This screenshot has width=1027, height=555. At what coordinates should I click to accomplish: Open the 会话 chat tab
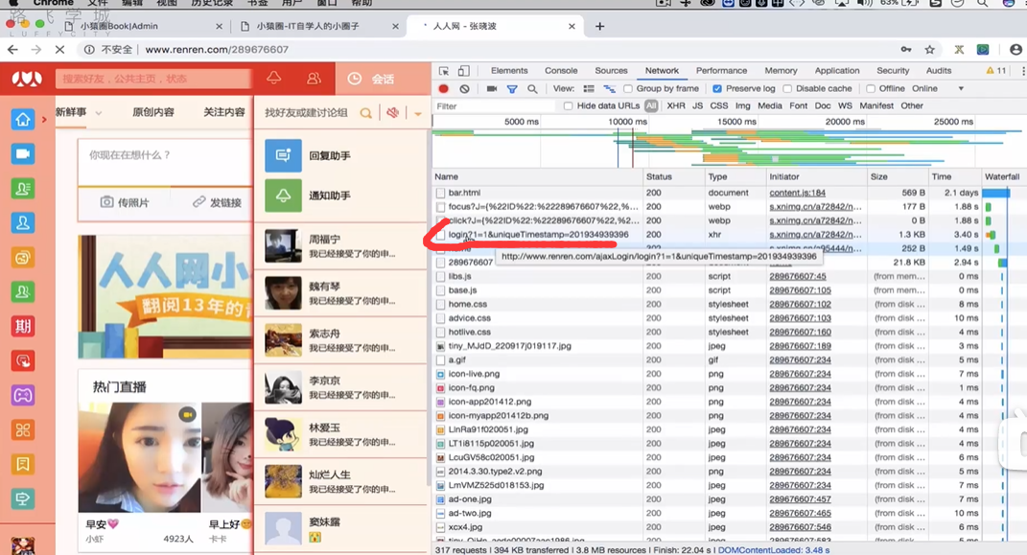pyautogui.click(x=384, y=79)
